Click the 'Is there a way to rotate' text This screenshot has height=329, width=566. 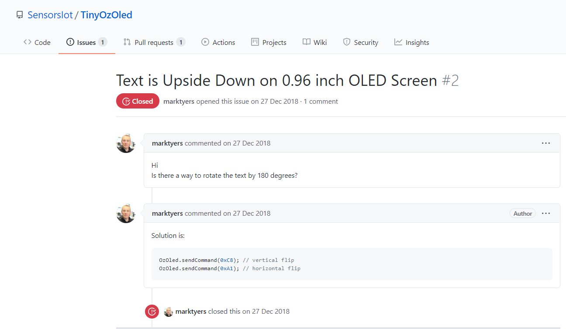point(224,176)
